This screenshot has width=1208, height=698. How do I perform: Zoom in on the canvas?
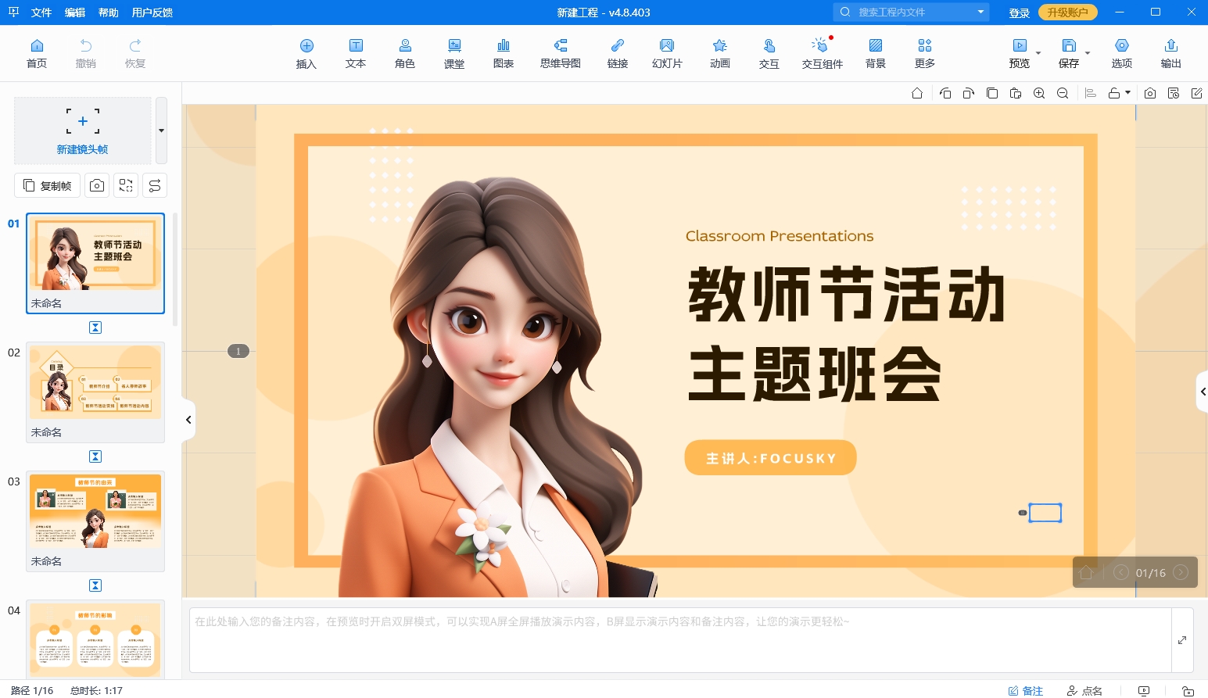(x=1039, y=93)
